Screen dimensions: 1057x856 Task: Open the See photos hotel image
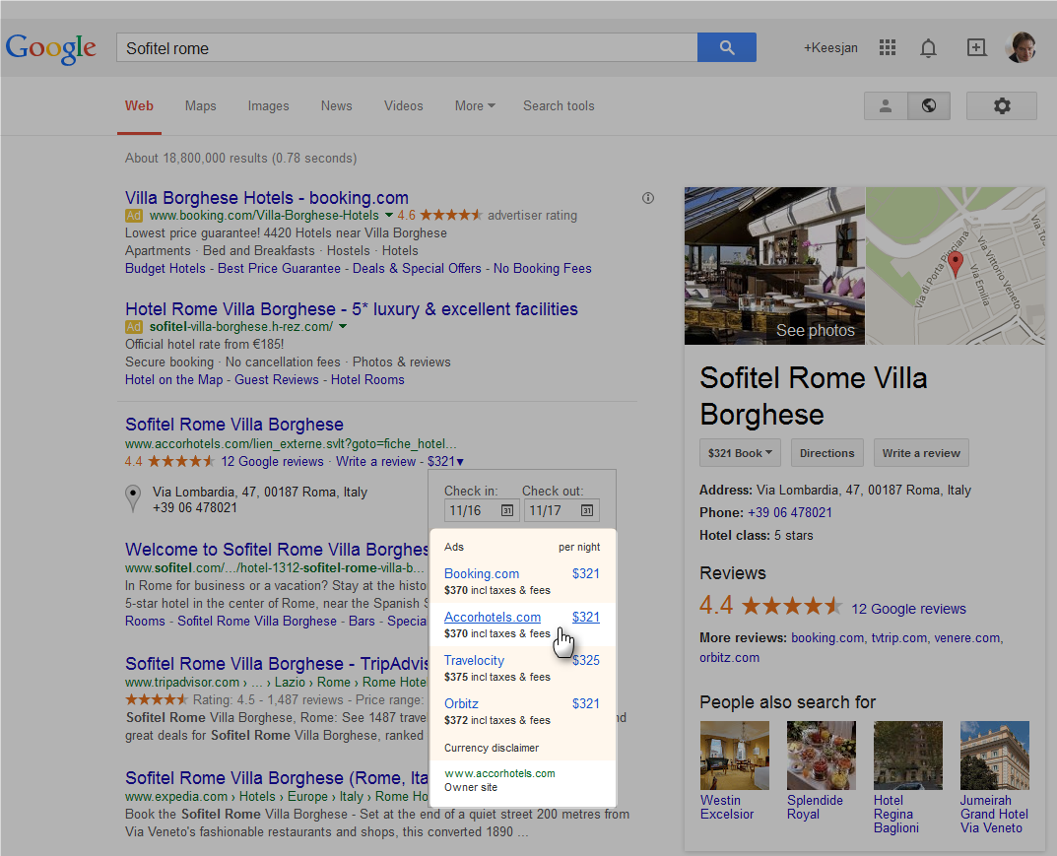click(774, 266)
